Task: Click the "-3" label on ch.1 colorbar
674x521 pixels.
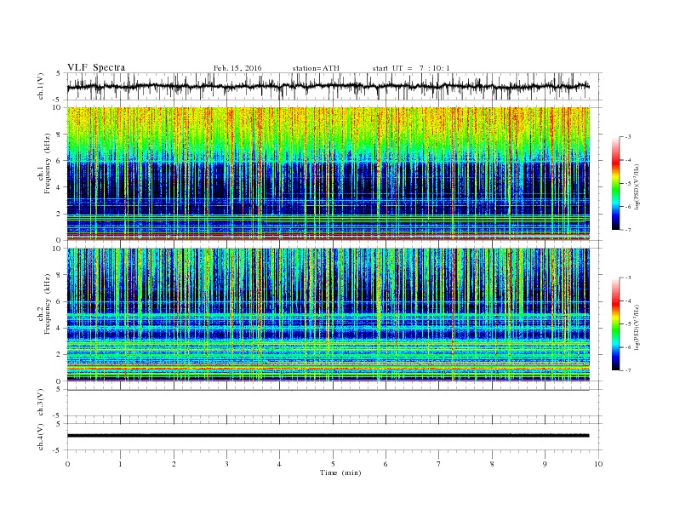Action: [x=628, y=137]
